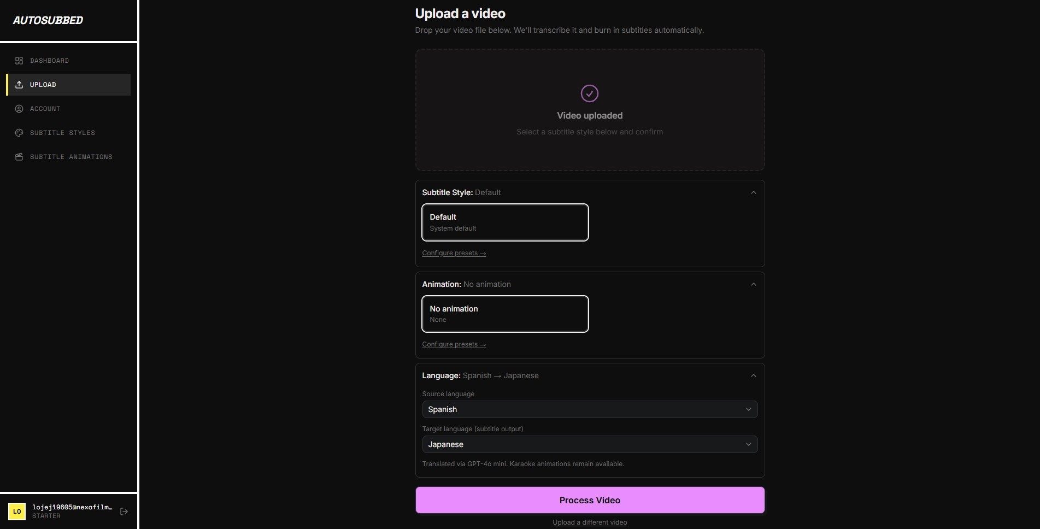Open Configure presets link under Animation
The height and width of the screenshot is (529, 1040).
click(454, 344)
